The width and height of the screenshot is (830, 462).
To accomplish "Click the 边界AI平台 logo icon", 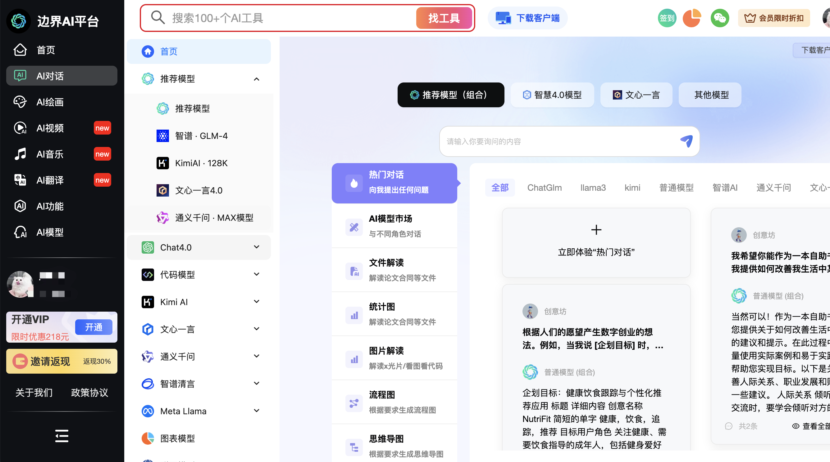I will (19, 21).
